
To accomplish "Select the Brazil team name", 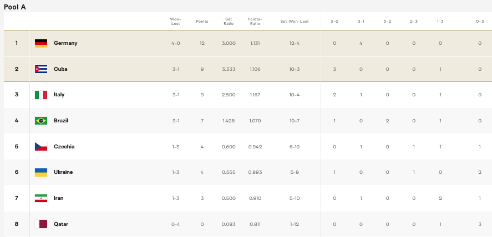I will (x=60, y=121).
